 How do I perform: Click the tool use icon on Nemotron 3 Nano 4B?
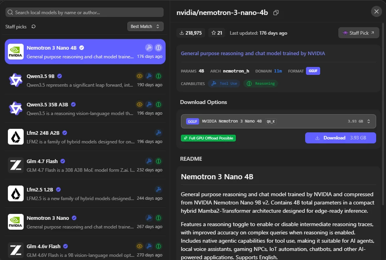[149, 48]
